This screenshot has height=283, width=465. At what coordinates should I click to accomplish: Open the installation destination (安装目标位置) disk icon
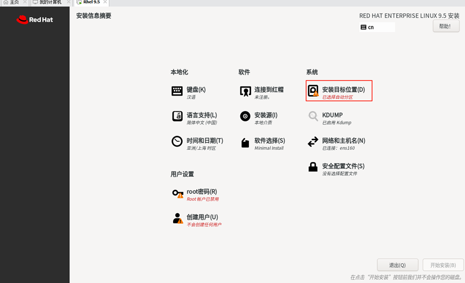coord(313,91)
